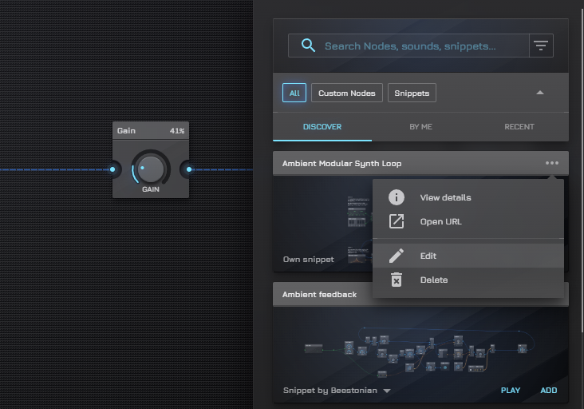The height and width of the screenshot is (409, 584).
Task: Switch to the BY ME tab
Action: [420, 127]
